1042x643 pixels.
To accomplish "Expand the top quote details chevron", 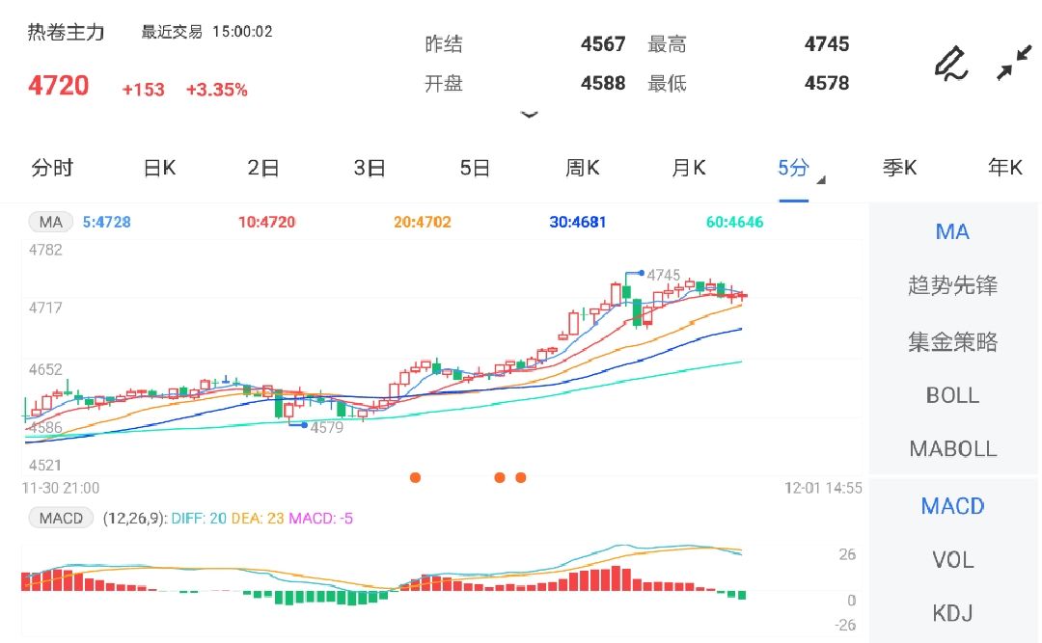I will [x=530, y=114].
